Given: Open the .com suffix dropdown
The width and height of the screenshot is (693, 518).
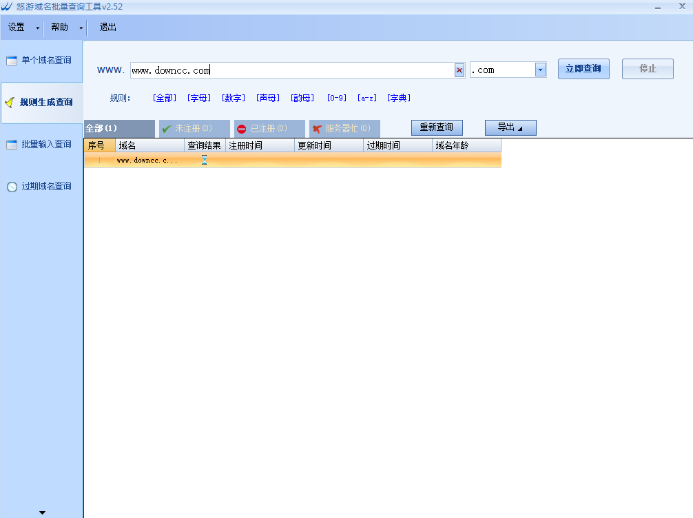Looking at the screenshot, I should (x=540, y=70).
